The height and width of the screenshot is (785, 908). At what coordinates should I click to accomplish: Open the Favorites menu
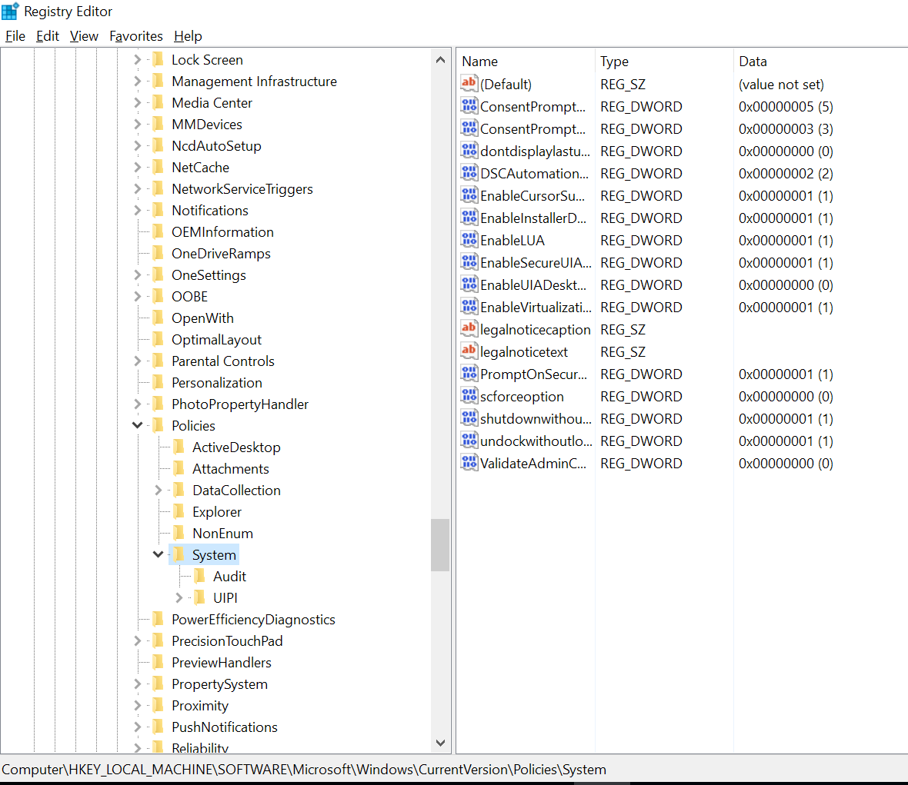pos(136,36)
